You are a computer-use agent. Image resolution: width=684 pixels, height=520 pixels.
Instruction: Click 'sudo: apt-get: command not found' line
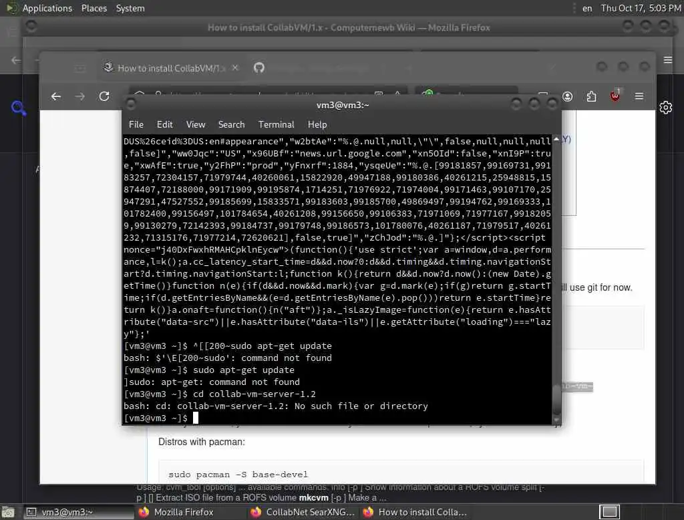(212, 382)
